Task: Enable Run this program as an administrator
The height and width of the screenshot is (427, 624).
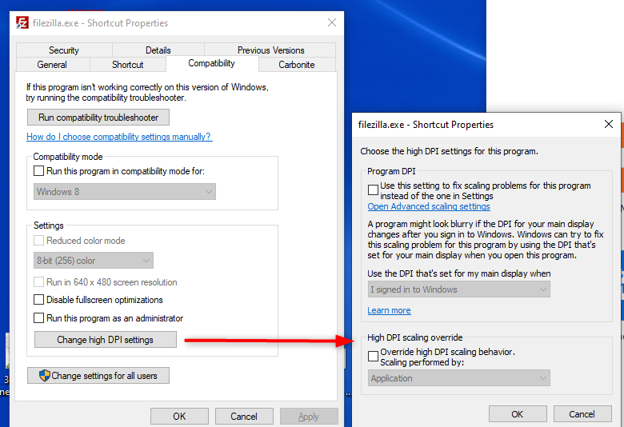Action: pos(38,318)
